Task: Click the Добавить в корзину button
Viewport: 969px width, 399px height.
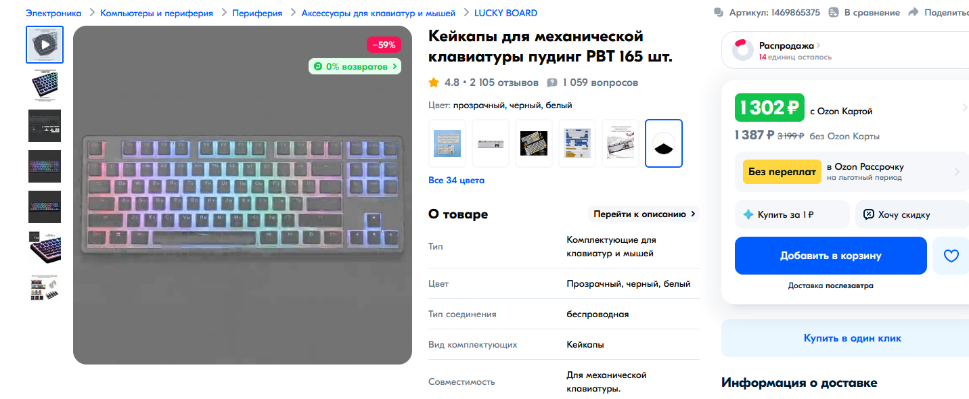Action: [x=831, y=256]
